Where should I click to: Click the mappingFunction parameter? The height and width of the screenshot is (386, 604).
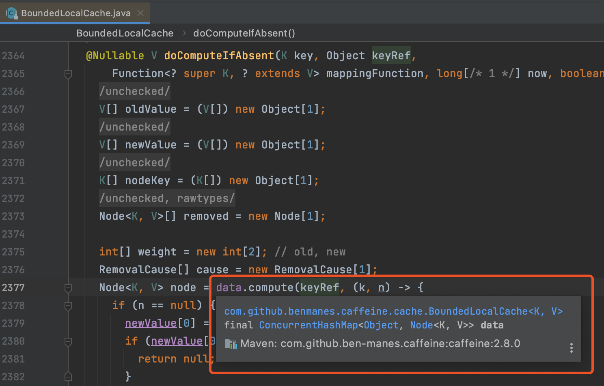pos(375,73)
